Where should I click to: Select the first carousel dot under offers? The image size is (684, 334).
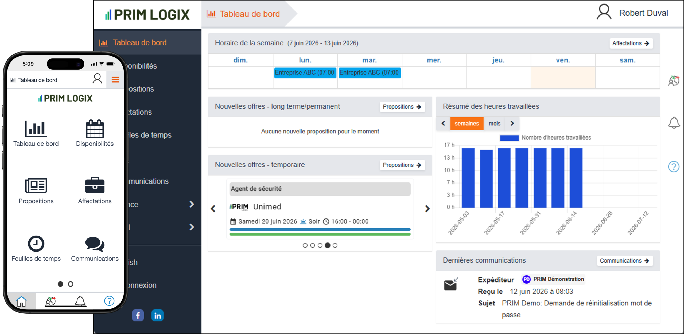305,245
